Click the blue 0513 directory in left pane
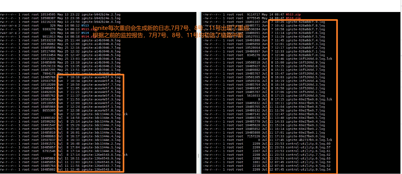The height and width of the screenshot is (174, 402). (85, 26)
